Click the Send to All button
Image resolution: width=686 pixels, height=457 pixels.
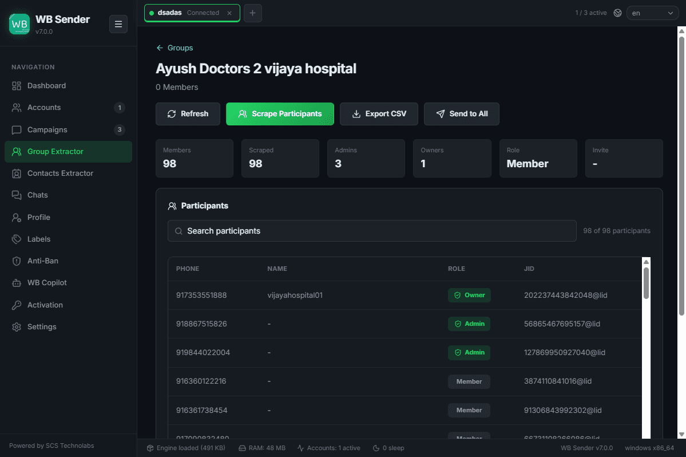coord(462,114)
